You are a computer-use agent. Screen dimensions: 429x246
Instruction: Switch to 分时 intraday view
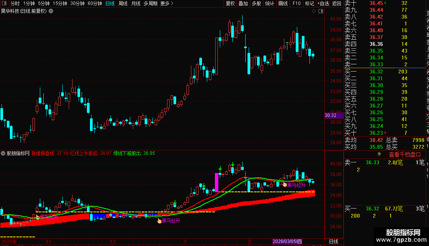tap(15, 3)
